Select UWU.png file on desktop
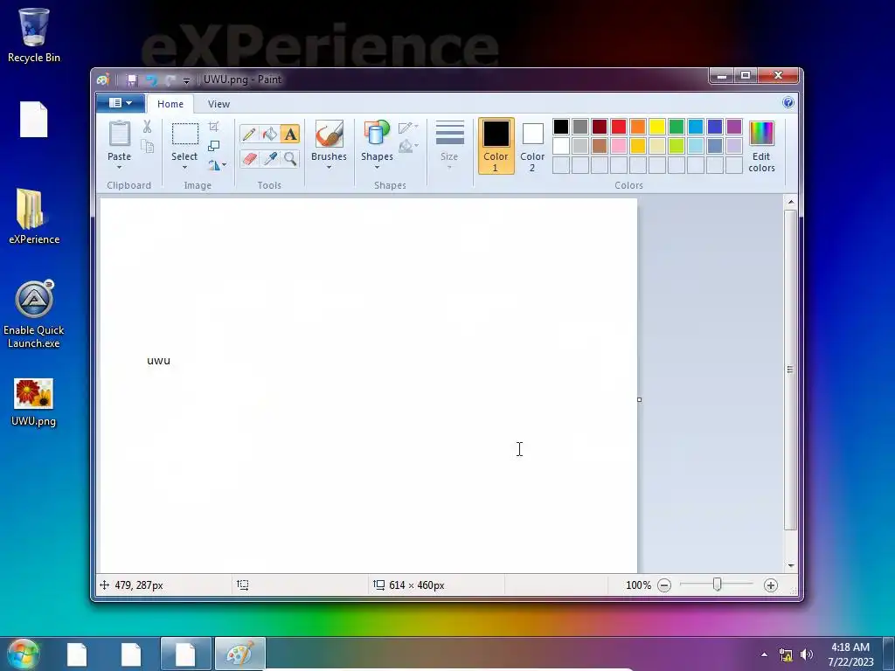Screen dimensions: 895x671 click(x=34, y=402)
